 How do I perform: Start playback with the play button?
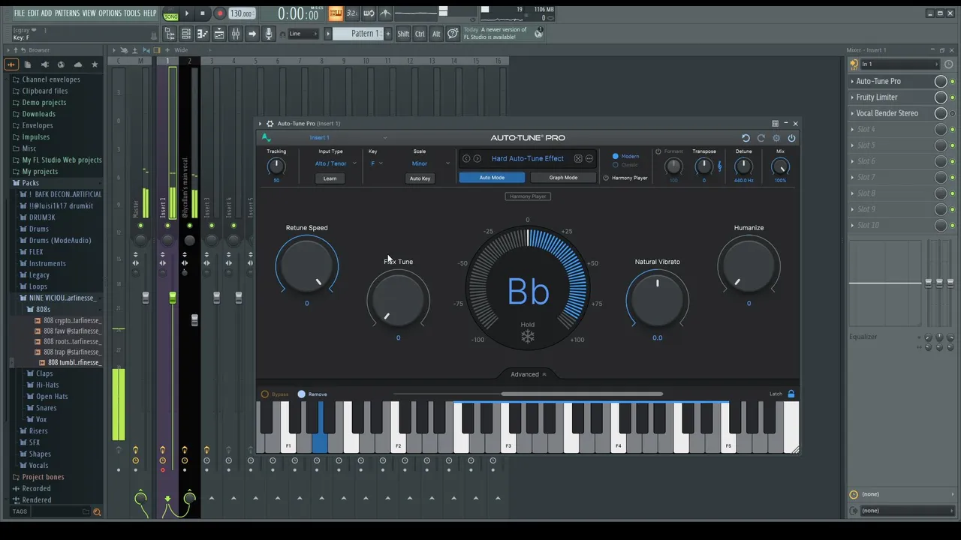pos(187,13)
